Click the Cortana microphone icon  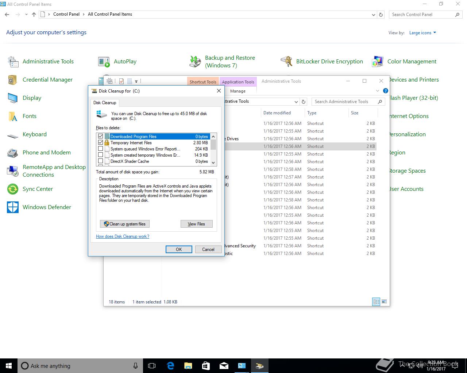[136, 366]
